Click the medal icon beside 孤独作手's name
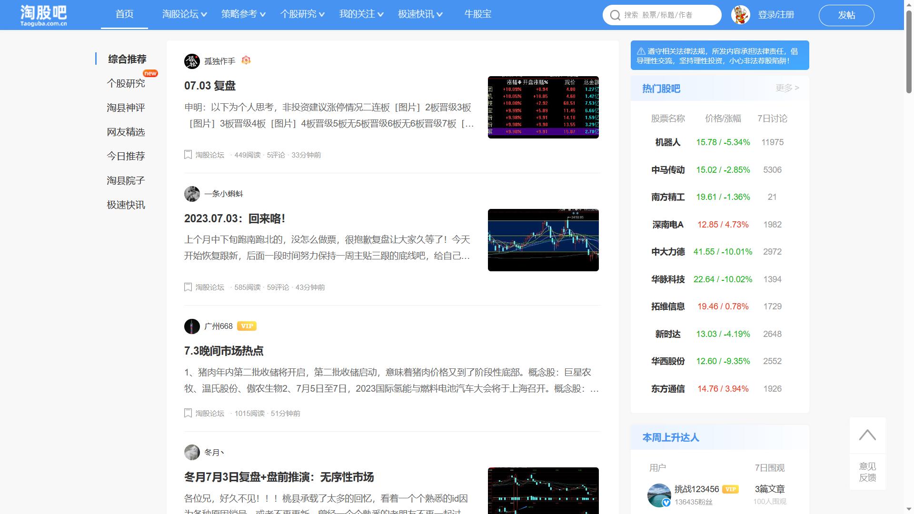 click(x=245, y=61)
